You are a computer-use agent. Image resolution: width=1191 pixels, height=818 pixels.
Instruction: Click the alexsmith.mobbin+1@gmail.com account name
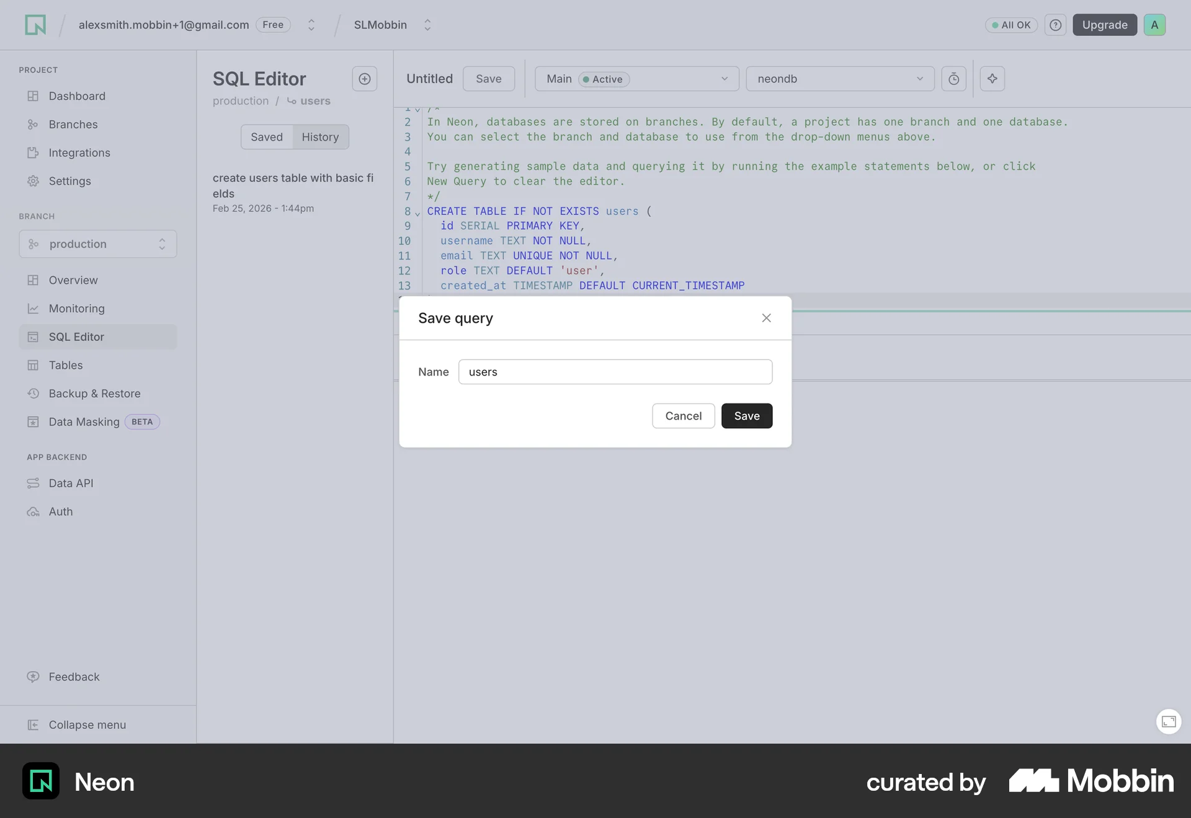(x=164, y=25)
